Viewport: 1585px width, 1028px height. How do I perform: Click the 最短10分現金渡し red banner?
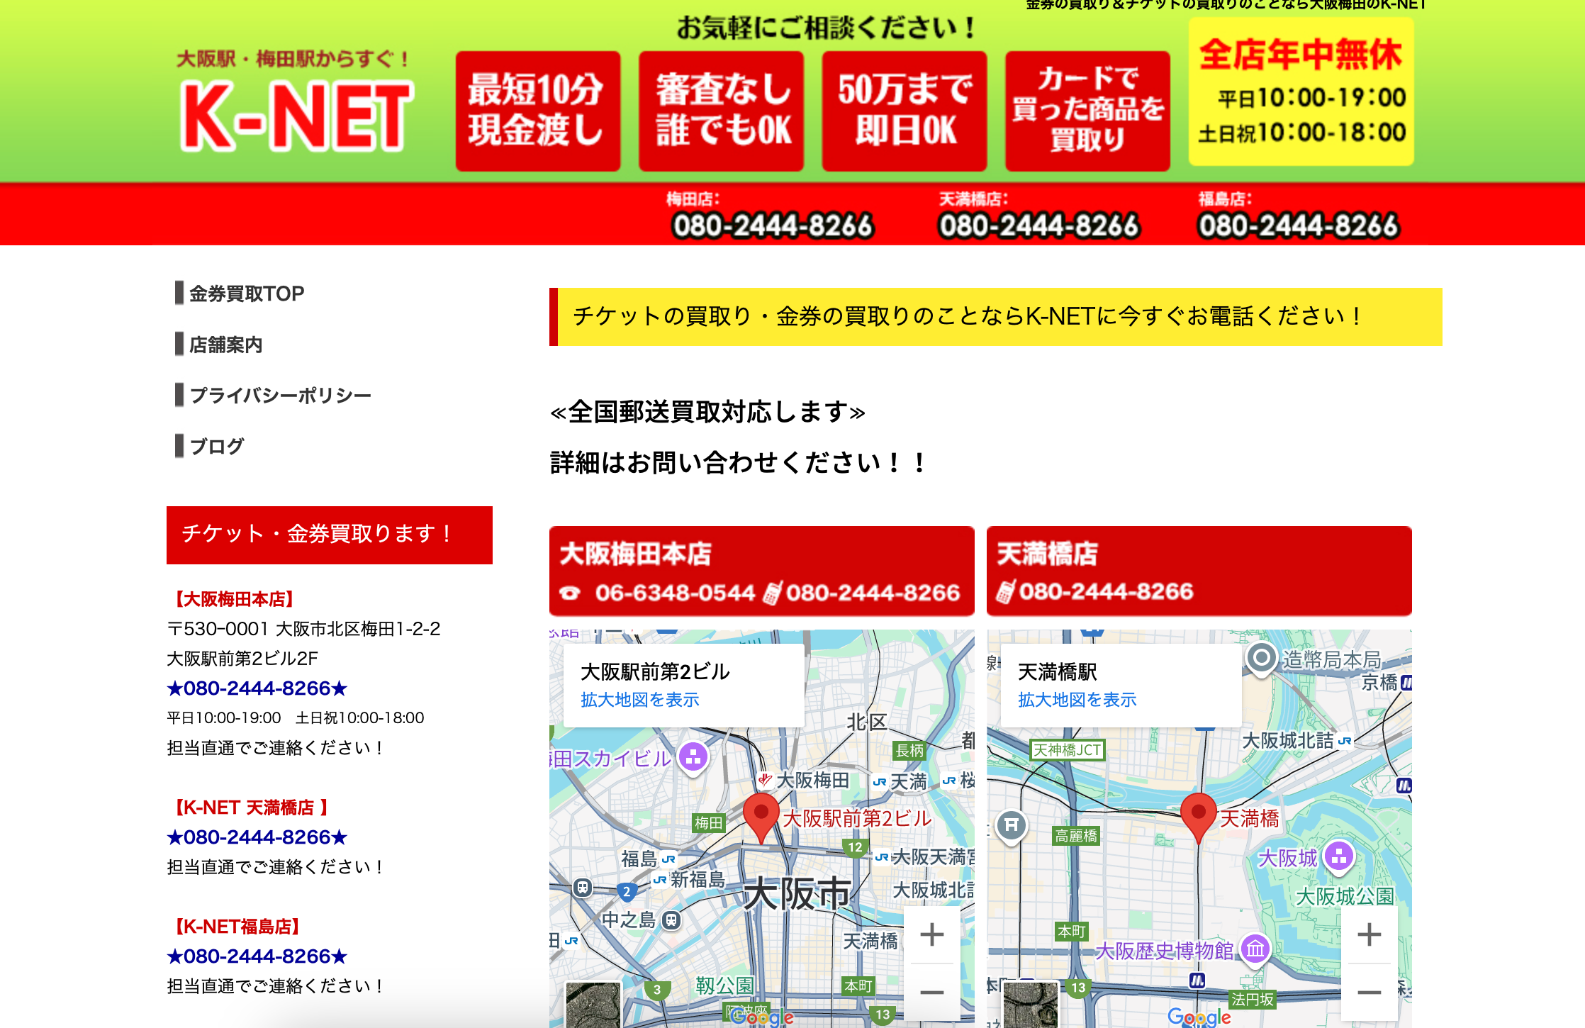tap(537, 111)
